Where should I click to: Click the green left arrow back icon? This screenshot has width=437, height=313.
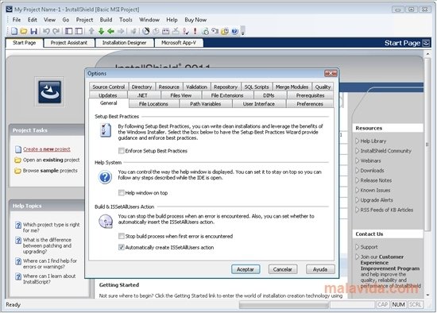click(111, 31)
